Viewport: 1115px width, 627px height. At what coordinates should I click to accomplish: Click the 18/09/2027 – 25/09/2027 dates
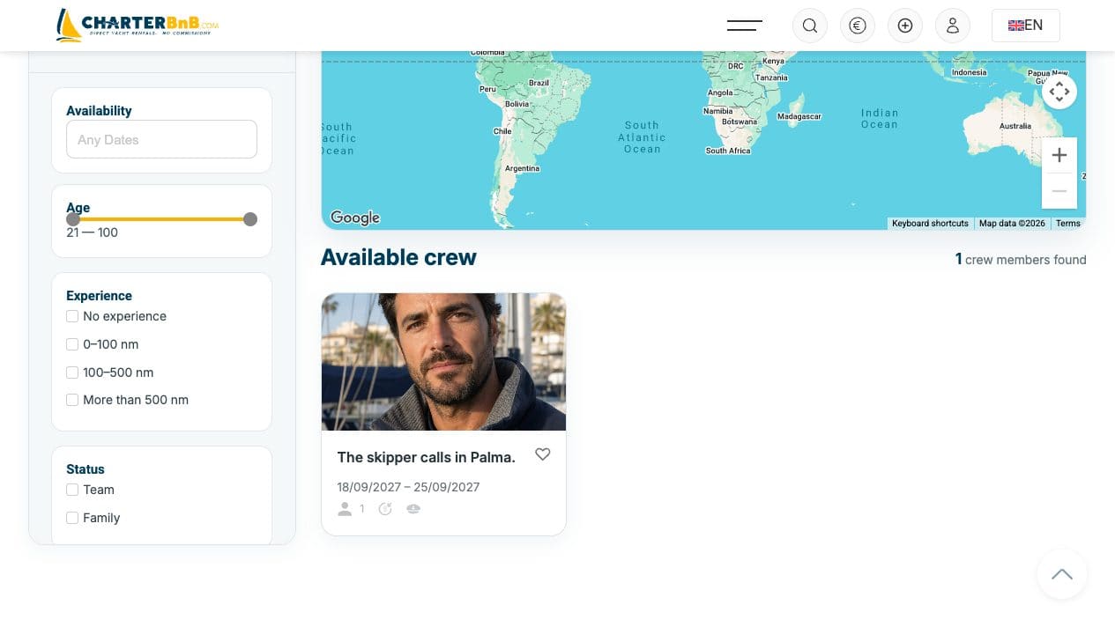coord(408,487)
